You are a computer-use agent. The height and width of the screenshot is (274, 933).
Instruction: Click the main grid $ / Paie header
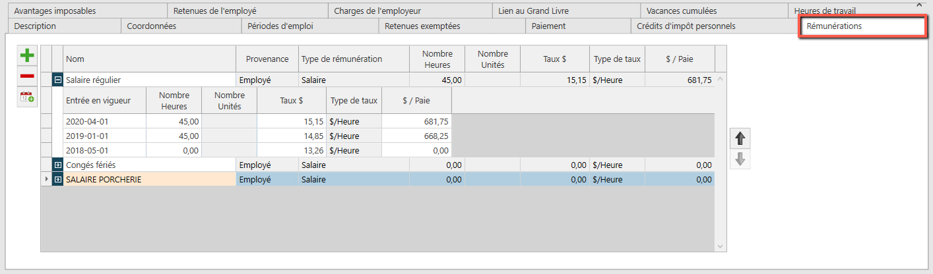coord(680,59)
